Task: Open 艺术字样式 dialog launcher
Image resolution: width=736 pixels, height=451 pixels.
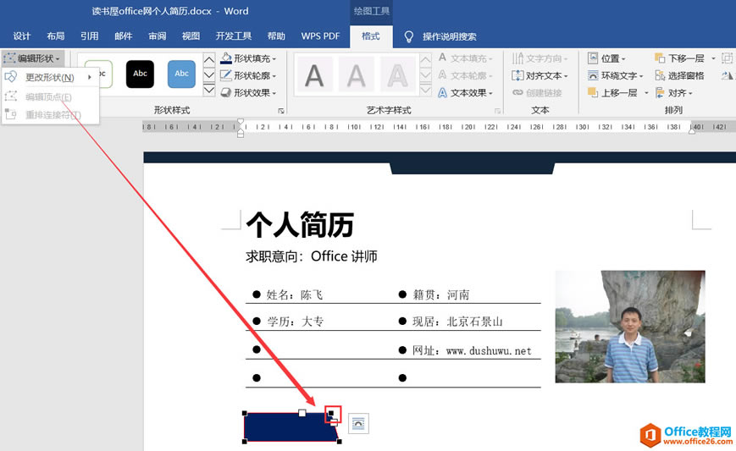Action: coord(497,111)
